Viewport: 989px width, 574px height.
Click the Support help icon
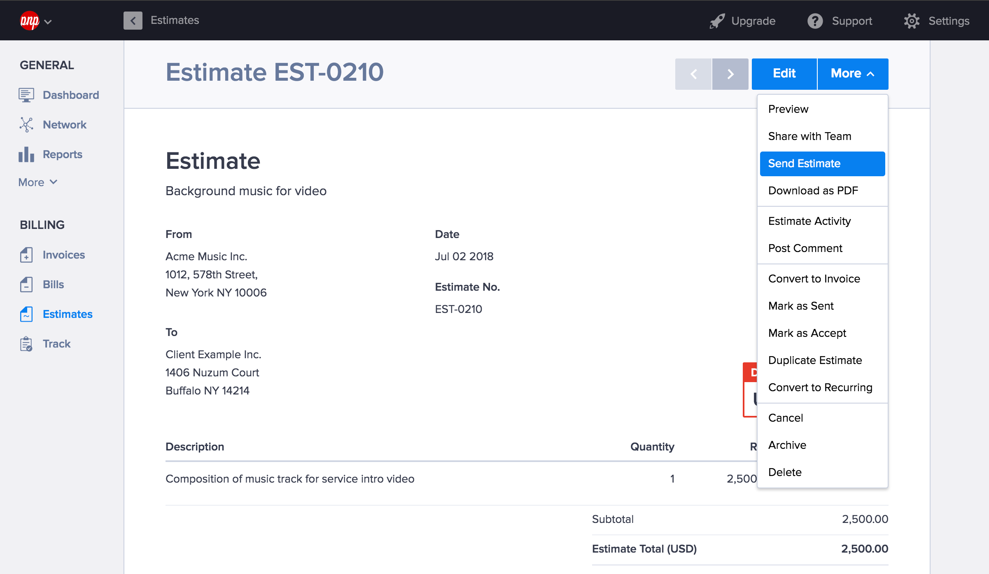pyautogui.click(x=814, y=20)
